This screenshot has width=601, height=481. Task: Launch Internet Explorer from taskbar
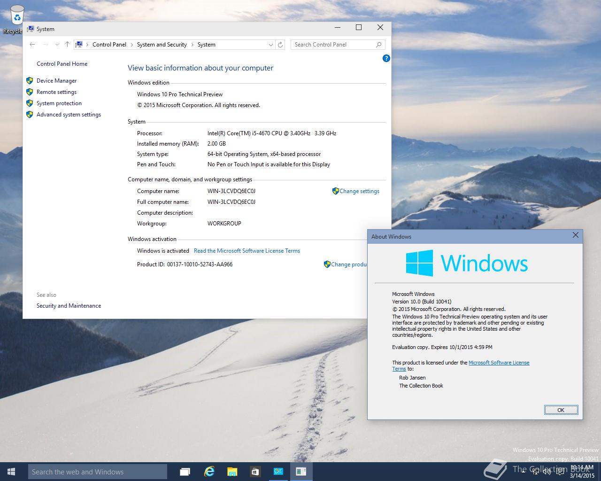209,472
